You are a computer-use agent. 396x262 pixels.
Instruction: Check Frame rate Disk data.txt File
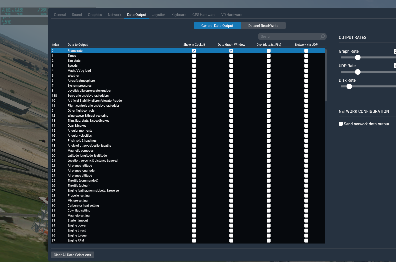(269, 51)
